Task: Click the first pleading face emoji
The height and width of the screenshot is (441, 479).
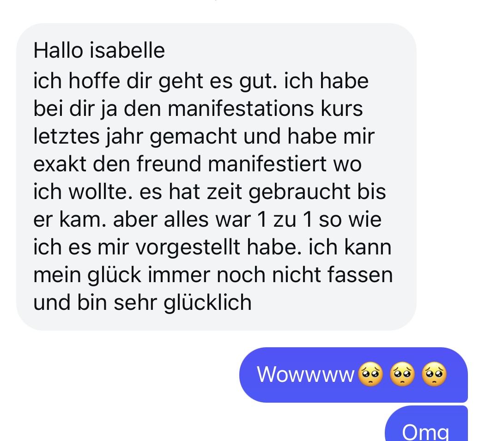Action: [x=370, y=374]
